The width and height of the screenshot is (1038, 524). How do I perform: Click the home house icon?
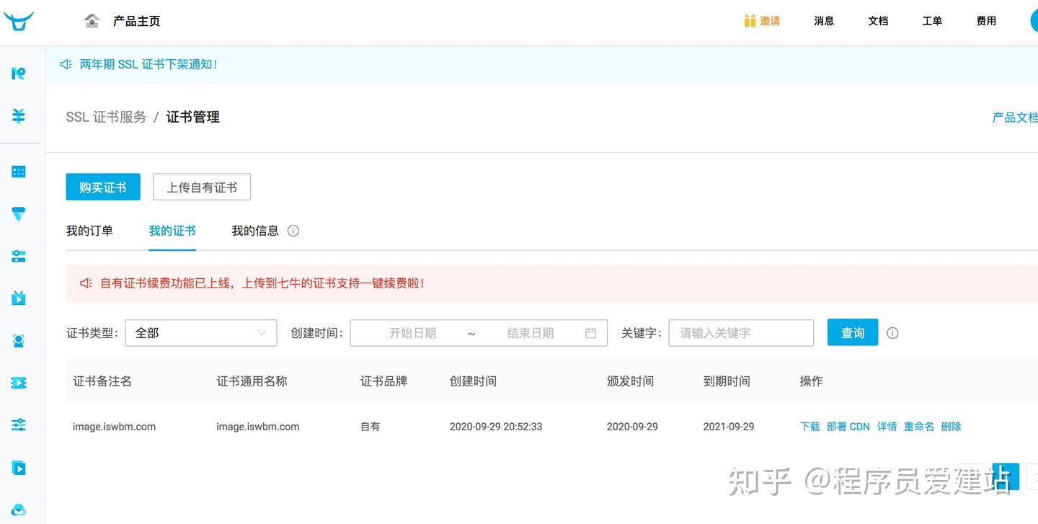tap(92, 21)
